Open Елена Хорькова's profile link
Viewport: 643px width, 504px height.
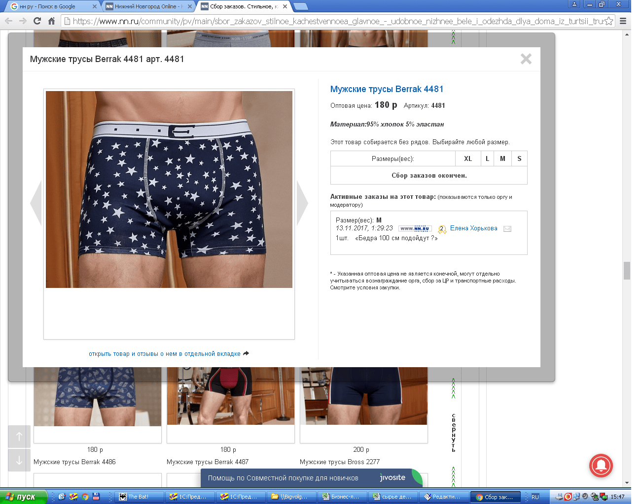point(474,228)
